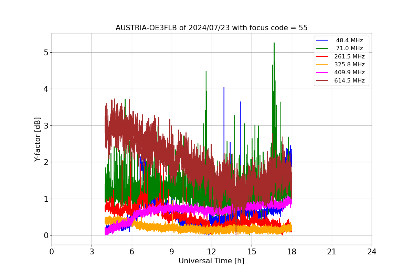Click the orange line swatch in the legend

point(322,65)
